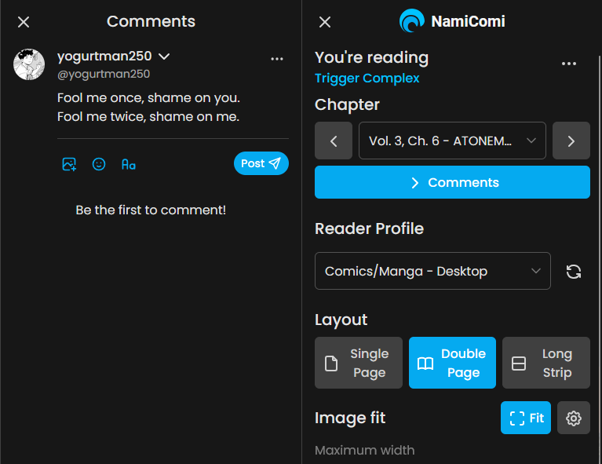The width and height of the screenshot is (602, 464).
Task: Select Single Page layout
Action: [x=359, y=363]
